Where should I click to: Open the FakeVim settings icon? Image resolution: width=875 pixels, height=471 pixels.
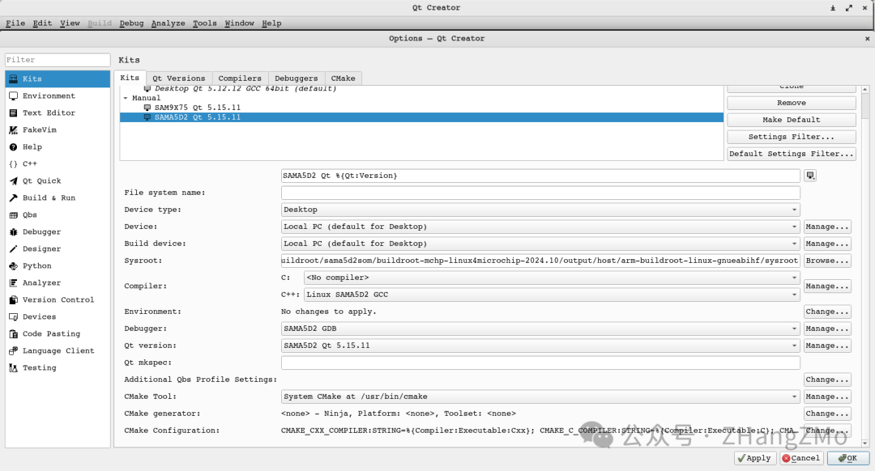[14, 129]
